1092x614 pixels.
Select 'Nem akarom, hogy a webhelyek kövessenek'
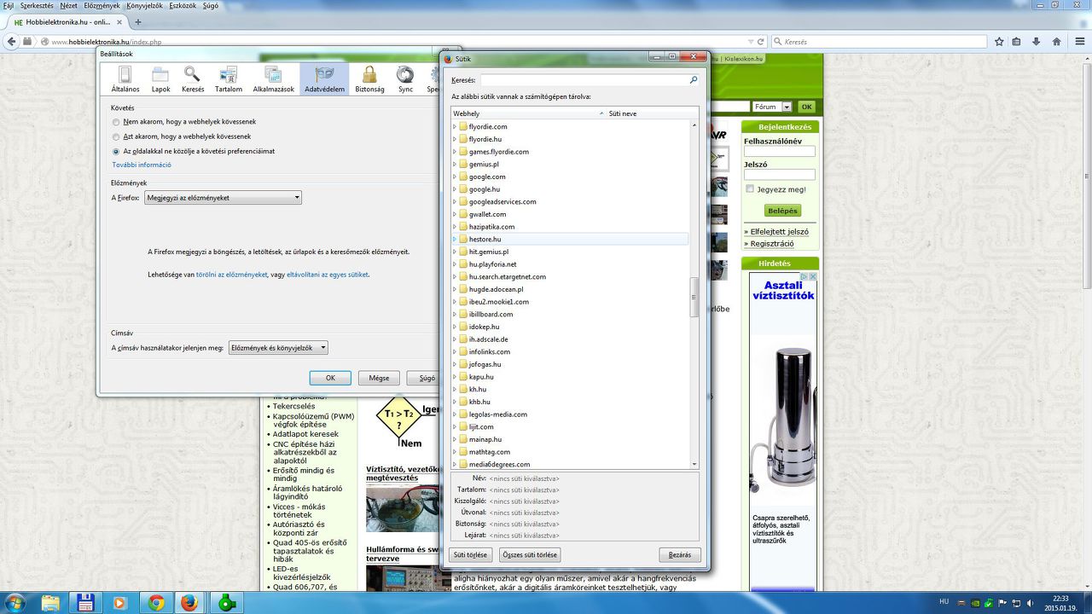point(116,122)
